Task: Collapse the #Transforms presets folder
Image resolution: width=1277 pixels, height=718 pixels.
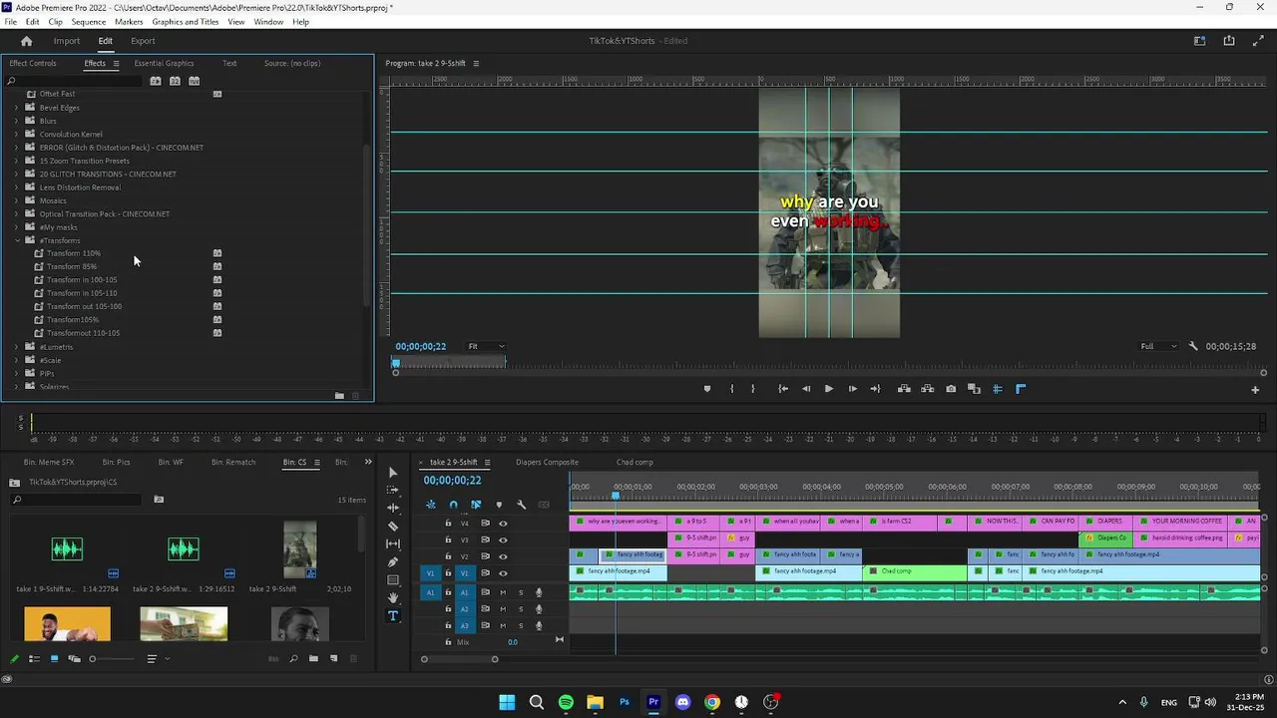Action: pos(17,240)
